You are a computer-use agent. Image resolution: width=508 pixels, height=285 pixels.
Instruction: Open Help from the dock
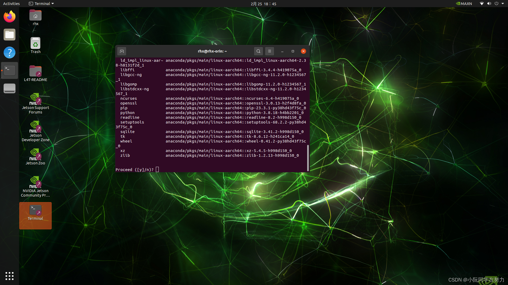(10, 53)
